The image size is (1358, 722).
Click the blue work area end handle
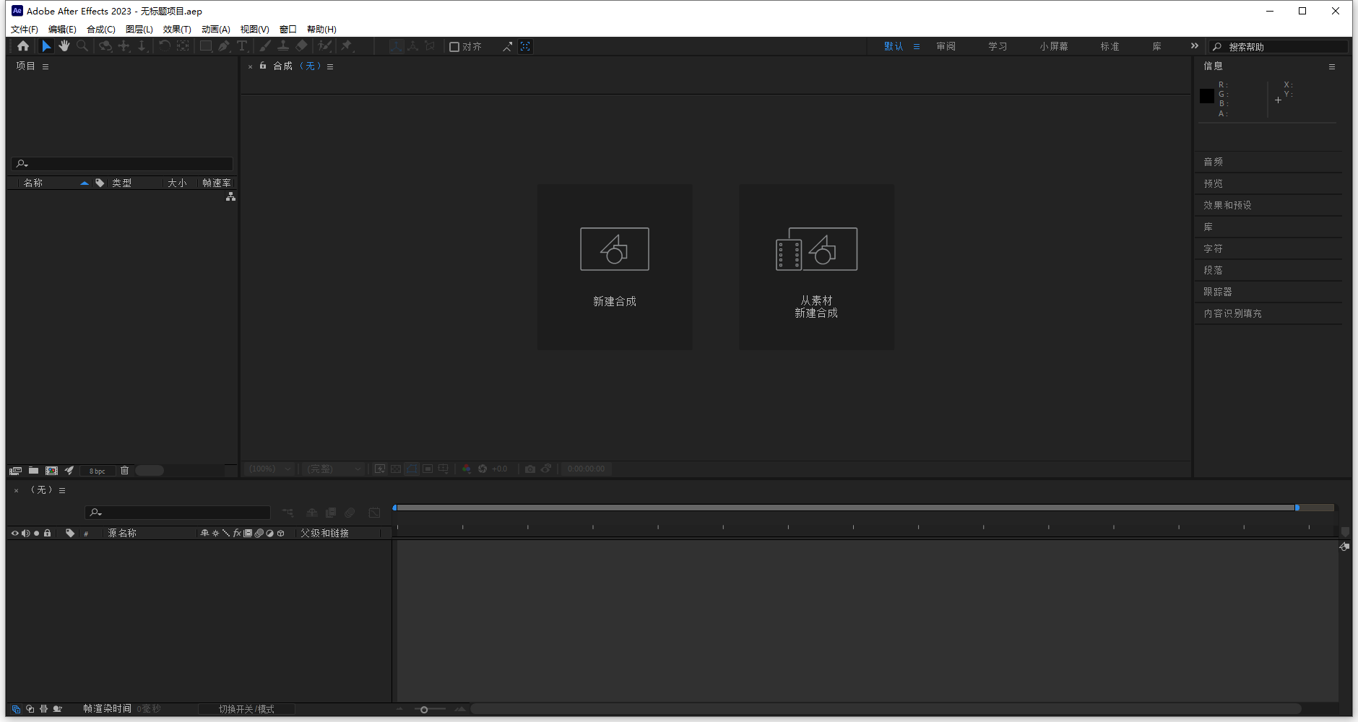pos(1297,508)
